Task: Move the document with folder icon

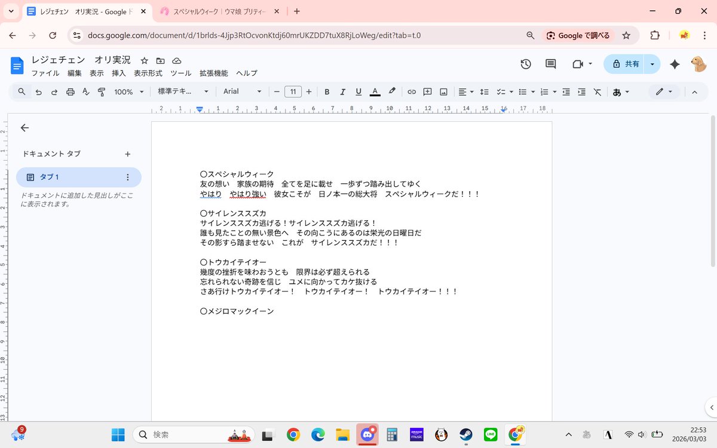Action: [x=160, y=60]
